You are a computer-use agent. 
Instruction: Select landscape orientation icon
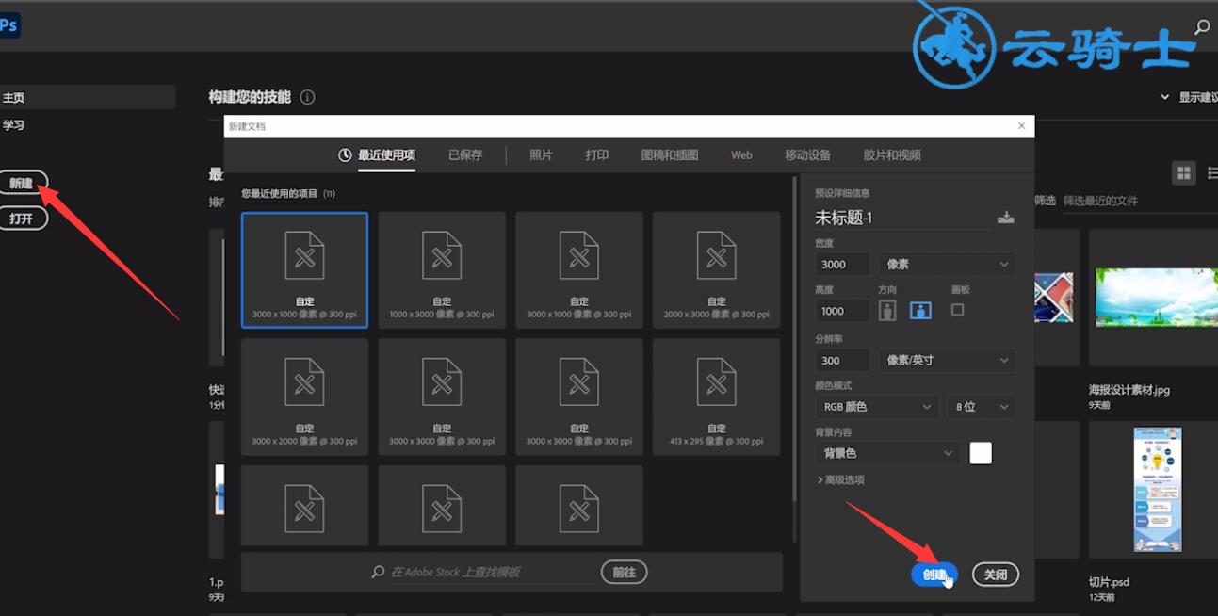point(920,310)
